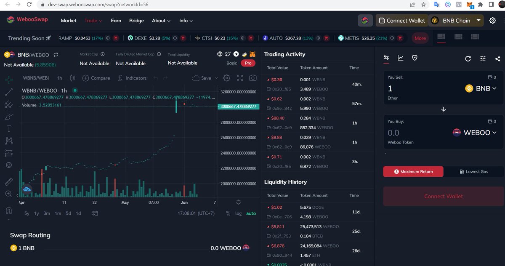Take a chart snapshot with the camera icon
This screenshot has width=505, height=266.
click(x=252, y=78)
